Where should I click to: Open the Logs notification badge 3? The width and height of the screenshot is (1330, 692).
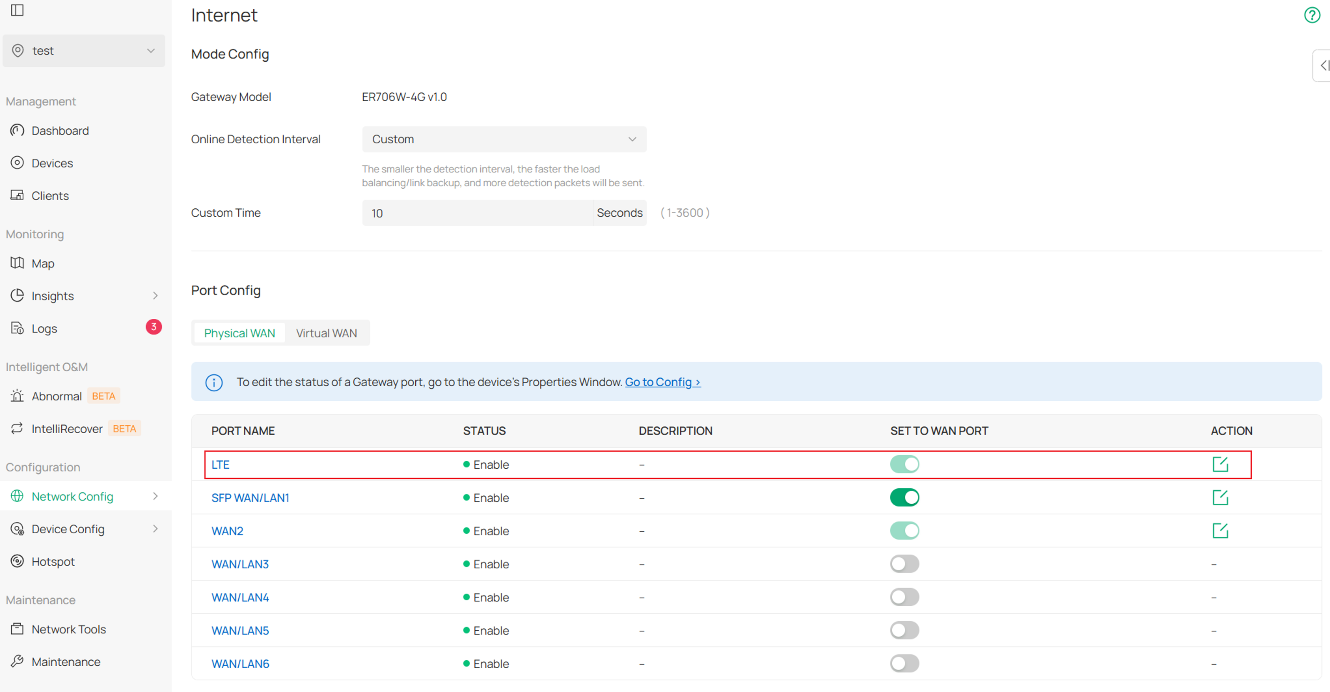tap(153, 327)
